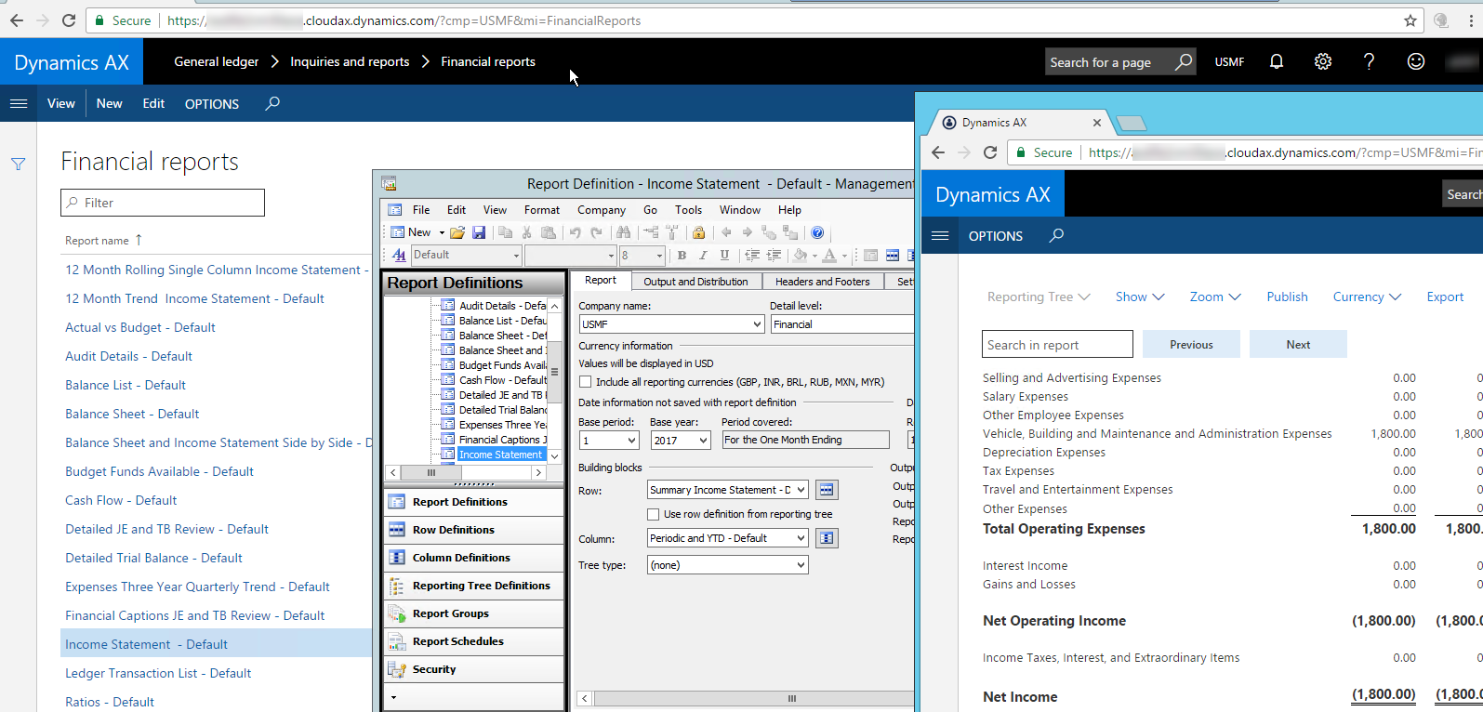
Task: Open the style Default combo box in the toolbar
Action: point(466,255)
